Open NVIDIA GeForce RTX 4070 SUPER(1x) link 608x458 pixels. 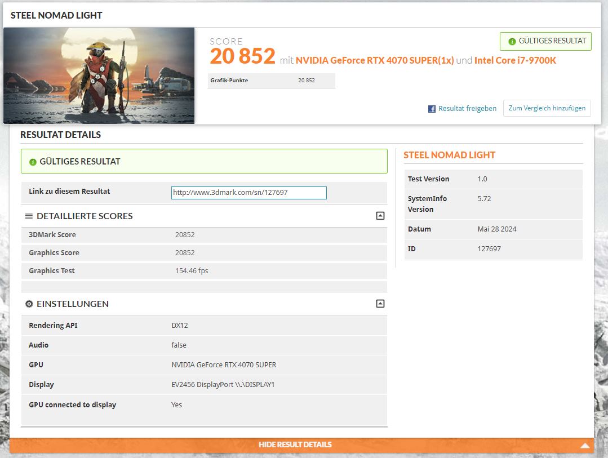[x=375, y=60]
